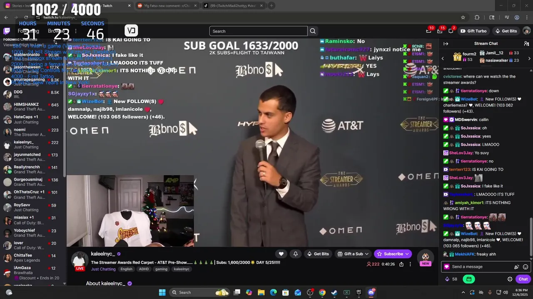Click Get Bits in the top bar
The image size is (533, 299).
[x=506, y=31]
